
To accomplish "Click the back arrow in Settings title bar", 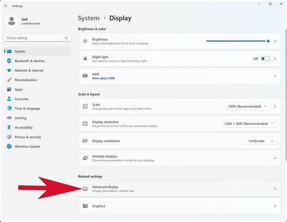I will (6, 6).
